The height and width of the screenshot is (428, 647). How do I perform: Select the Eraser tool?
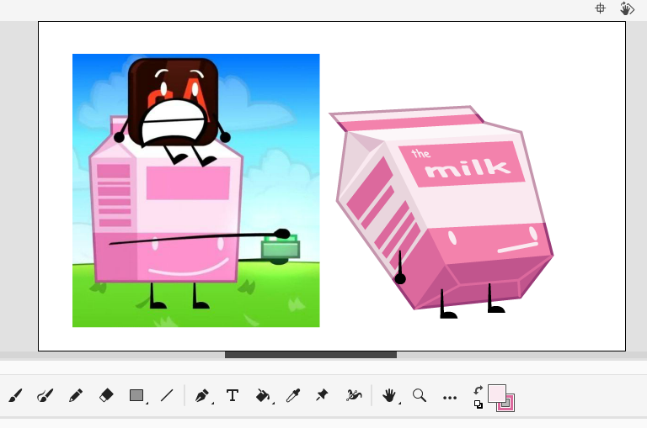coord(106,395)
